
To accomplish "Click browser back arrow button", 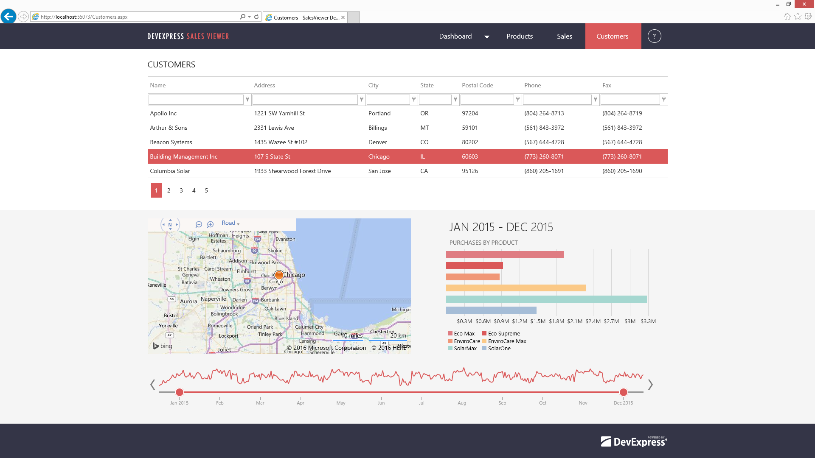I will coord(8,17).
